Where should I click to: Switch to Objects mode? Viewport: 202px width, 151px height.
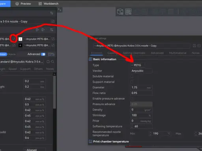11,54
